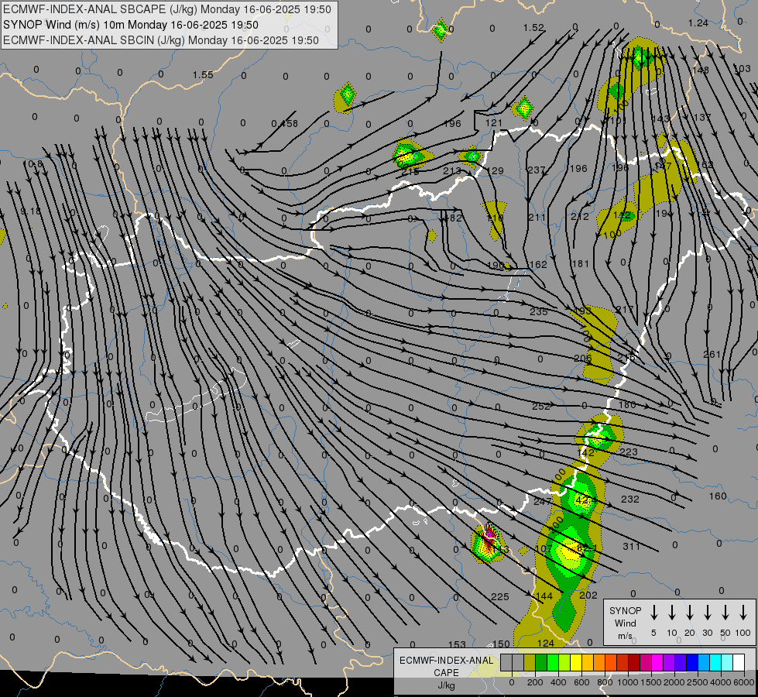This screenshot has width=758, height=697.
Task: Click the 202 value on map
Action: click(x=588, y=596)
